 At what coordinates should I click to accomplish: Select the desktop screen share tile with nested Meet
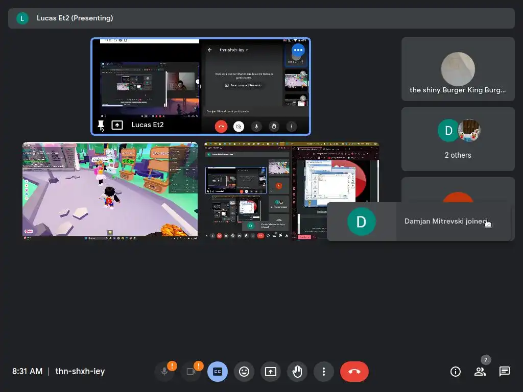(x=291, y=191)
